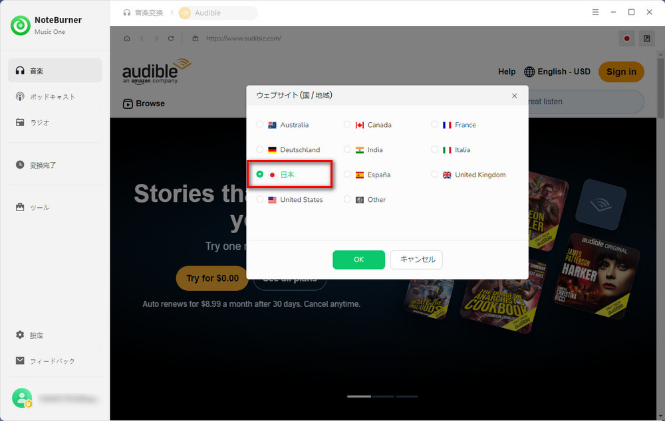Click the Canada flag icon
Image resolution: width=665 pixels, height=421 pixels.
click(x=360, y=125)
